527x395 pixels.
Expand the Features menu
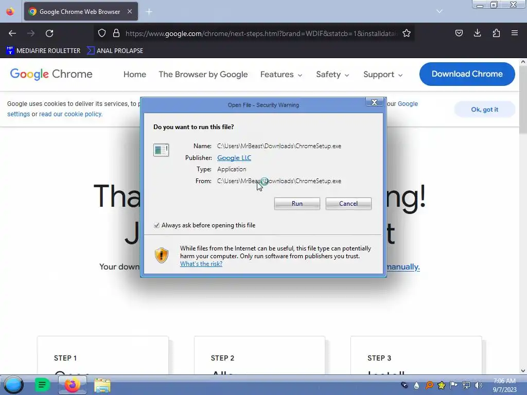coord(281,74)
